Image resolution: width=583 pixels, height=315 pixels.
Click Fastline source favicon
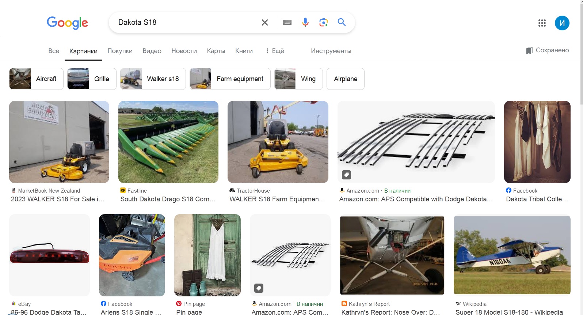click(x=123, y=190)
